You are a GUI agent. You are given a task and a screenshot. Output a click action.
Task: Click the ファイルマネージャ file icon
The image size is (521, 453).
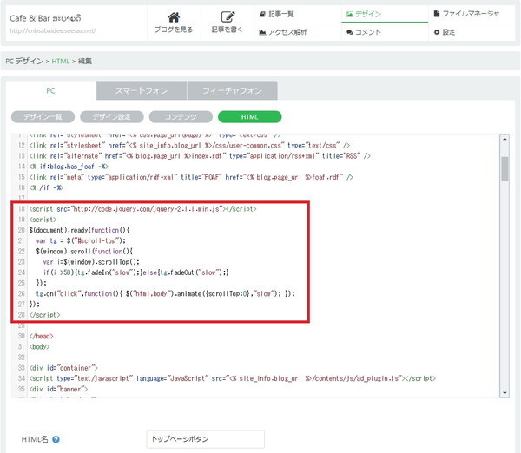pos(437,14)
